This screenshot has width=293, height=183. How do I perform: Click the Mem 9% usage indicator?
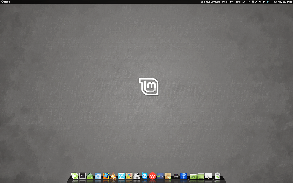[x=228, y=2]
